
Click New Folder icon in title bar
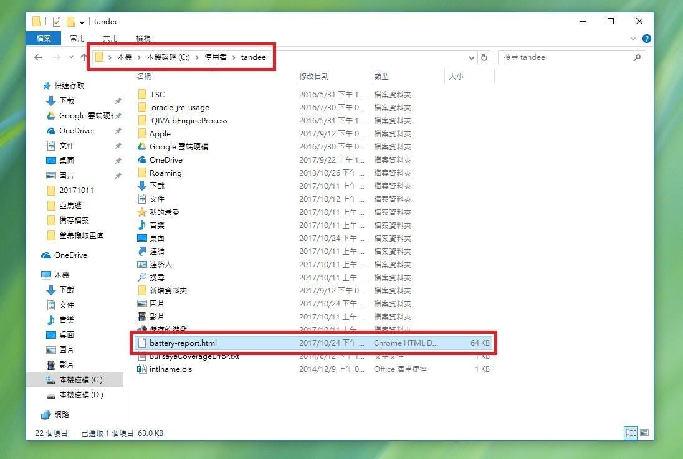tap(70, 21)
